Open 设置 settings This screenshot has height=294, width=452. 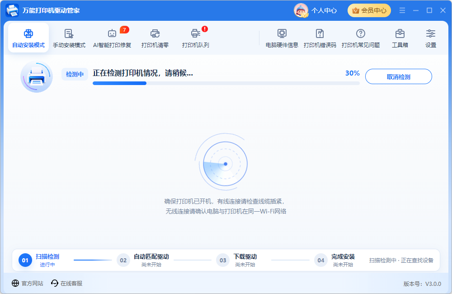(x=431, y=38)
